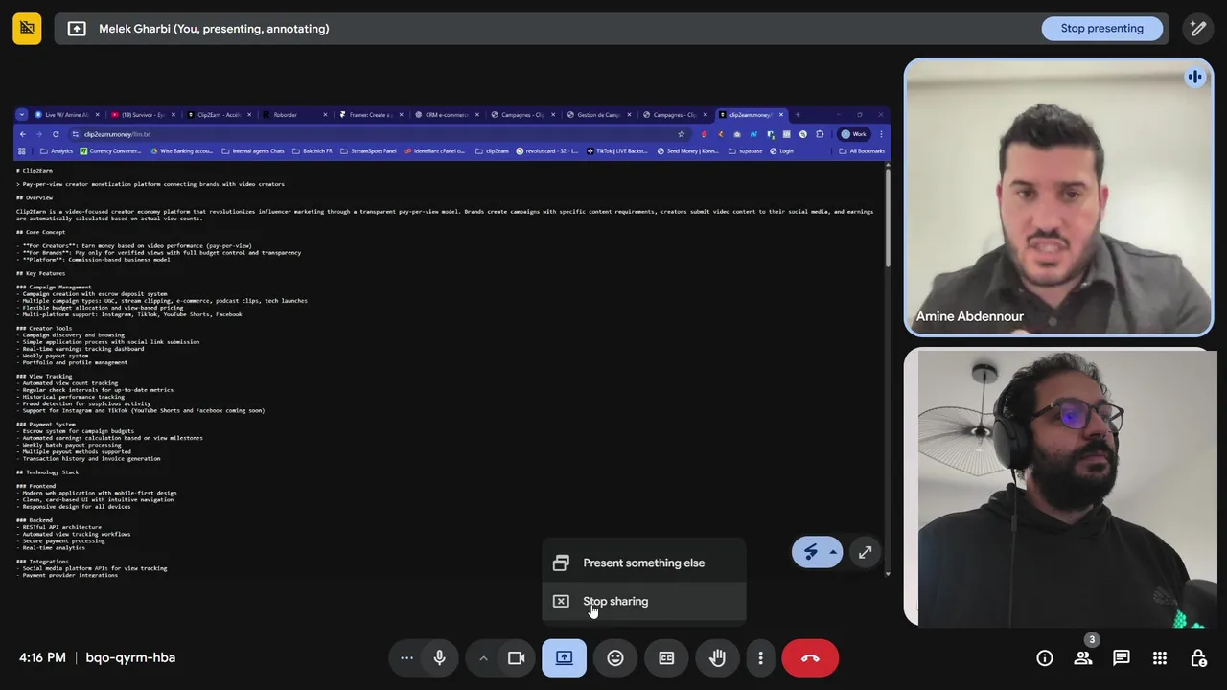Open Currency Converter bookmark

111,151
